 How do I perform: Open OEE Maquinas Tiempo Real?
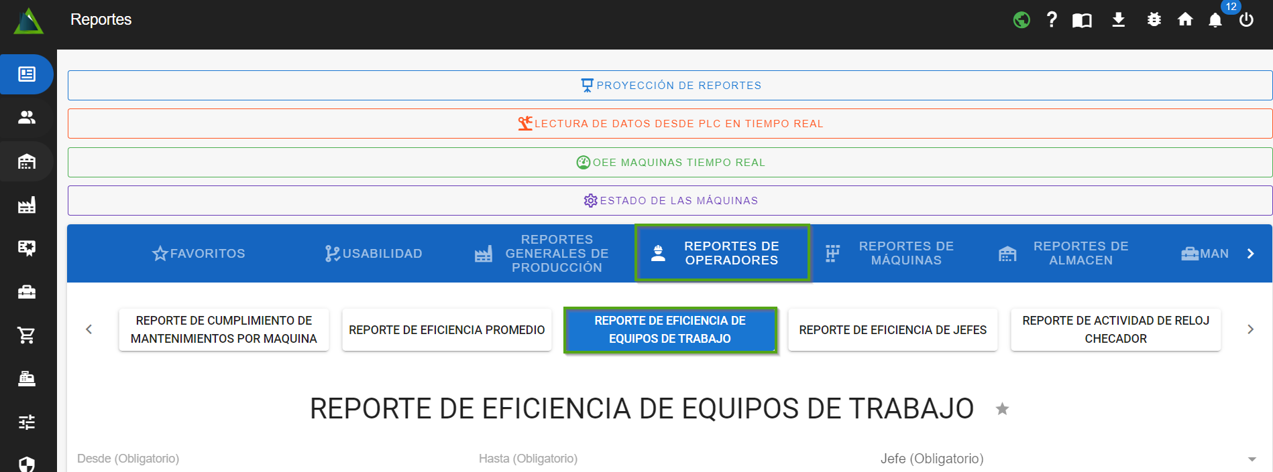669,163
